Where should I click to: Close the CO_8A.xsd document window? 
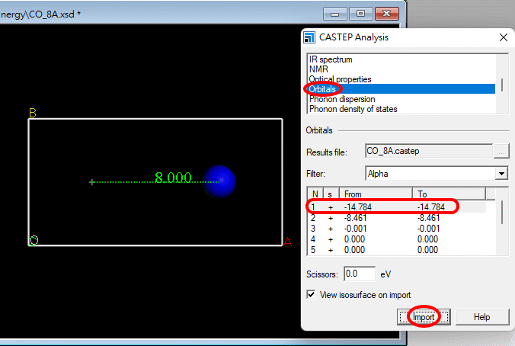[x=388, y=13]
